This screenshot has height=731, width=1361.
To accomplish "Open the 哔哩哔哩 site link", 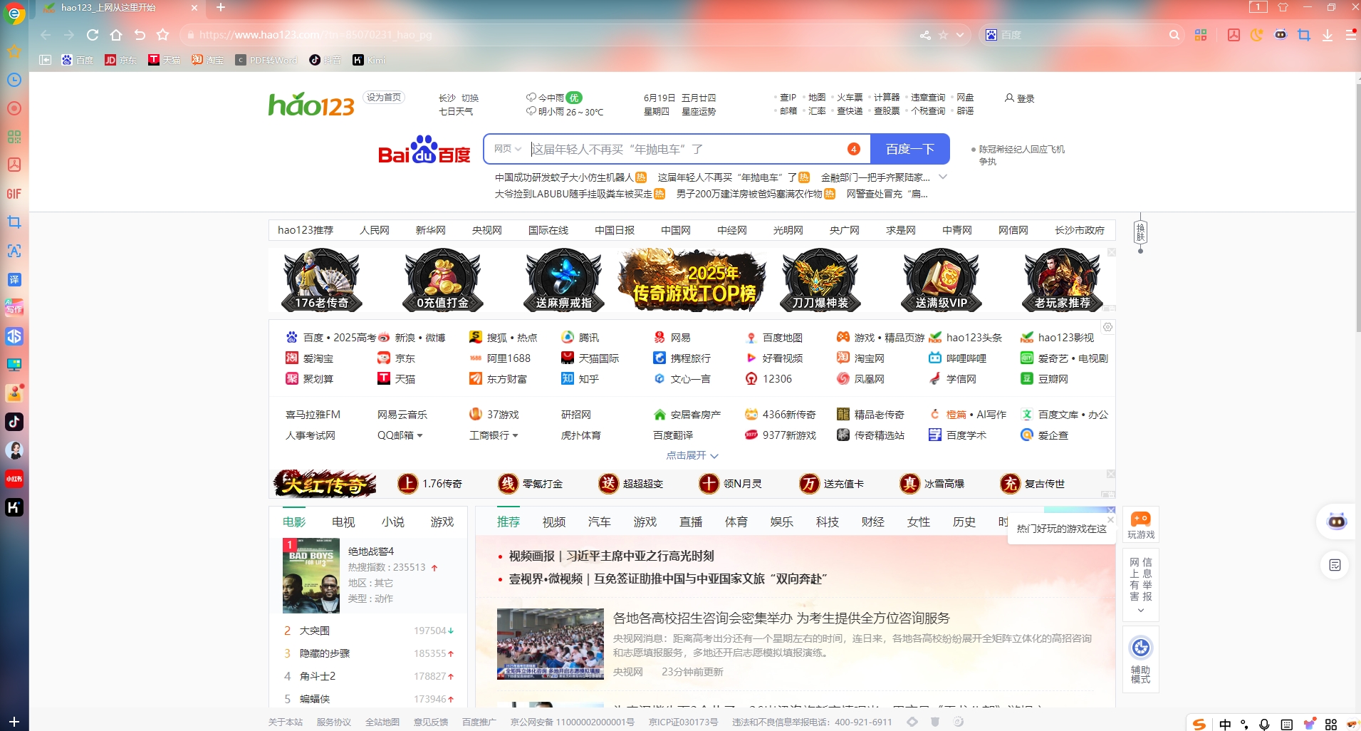I will (x=958, y=358).
